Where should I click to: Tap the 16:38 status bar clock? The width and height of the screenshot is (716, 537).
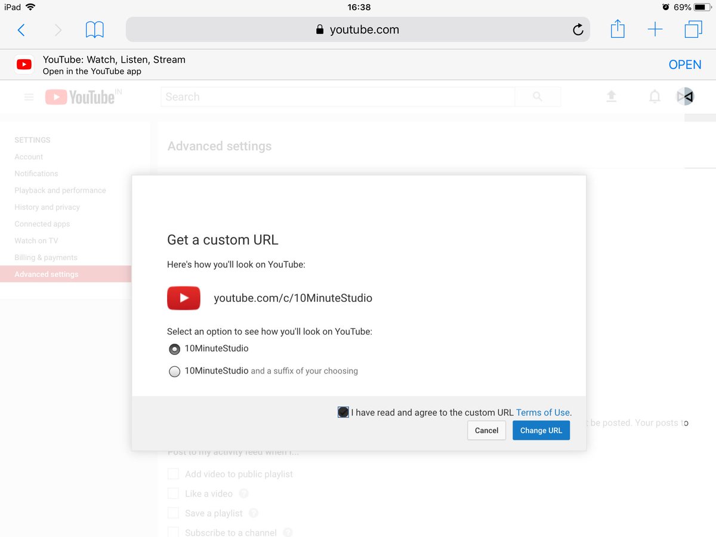pos(359,7)
